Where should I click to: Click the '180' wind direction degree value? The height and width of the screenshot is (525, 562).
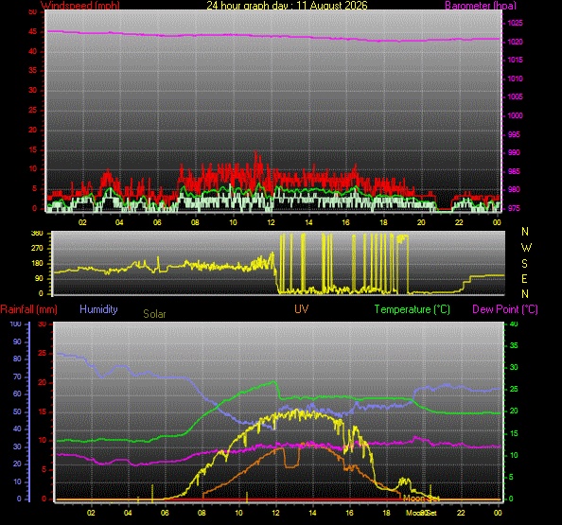coord(37,263)
